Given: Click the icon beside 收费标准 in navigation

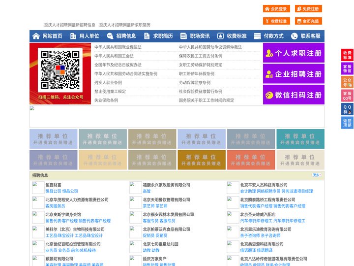Looking at the screenshot, I should click(x=220, y=36).
